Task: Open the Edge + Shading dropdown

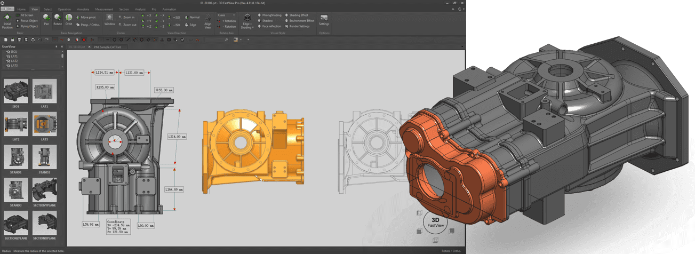Action: (x=247, y=21)
